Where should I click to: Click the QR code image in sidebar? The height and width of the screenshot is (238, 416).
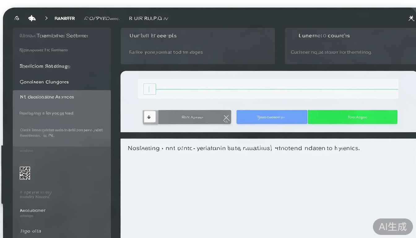point(25,173)
